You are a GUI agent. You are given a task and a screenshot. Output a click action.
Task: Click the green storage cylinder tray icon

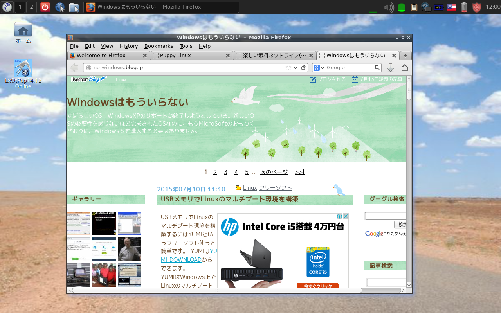(401, 7)
